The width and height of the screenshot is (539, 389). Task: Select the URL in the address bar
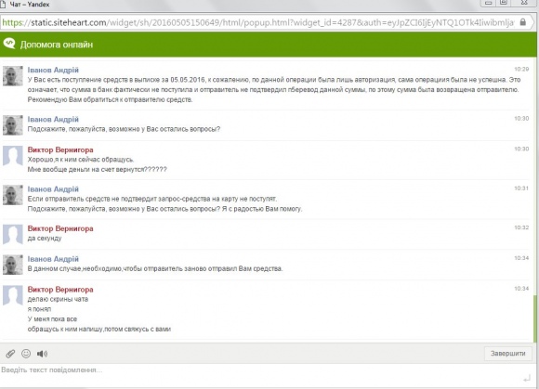coord(257,22)
